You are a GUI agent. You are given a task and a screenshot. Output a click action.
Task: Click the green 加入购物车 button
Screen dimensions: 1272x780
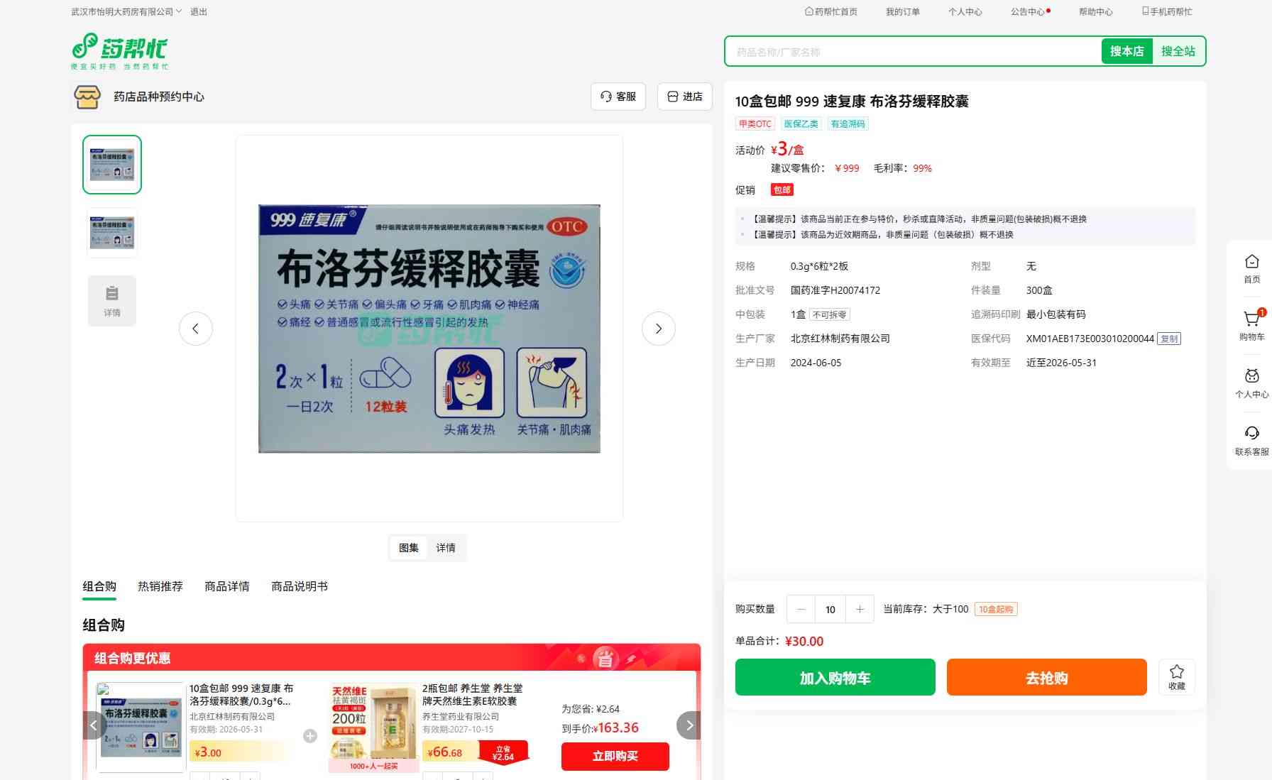coord(835,677)
